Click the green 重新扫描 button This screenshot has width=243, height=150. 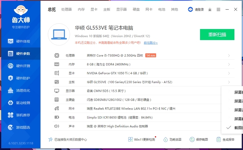coord(217,34)
